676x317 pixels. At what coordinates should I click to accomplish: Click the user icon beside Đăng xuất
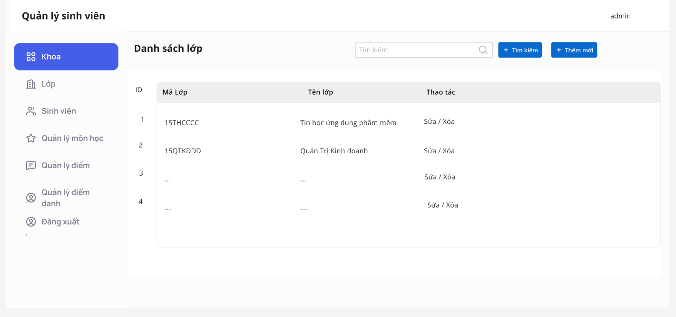[x=31, y=222]
